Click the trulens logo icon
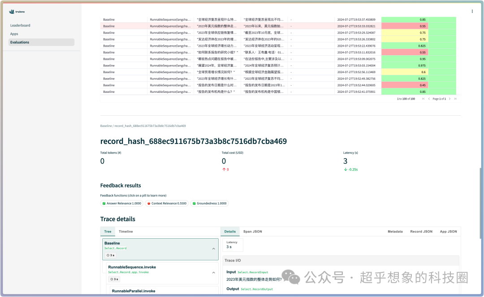This screenshot has width=484, height=297. (x=11, y=12)
